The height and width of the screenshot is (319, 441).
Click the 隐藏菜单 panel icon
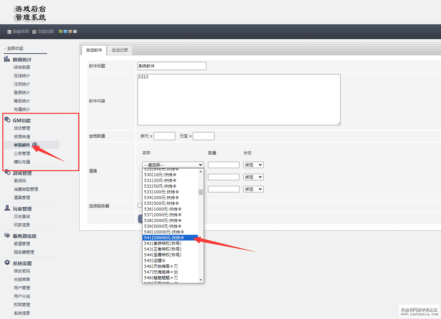click(x=9, y=32)
